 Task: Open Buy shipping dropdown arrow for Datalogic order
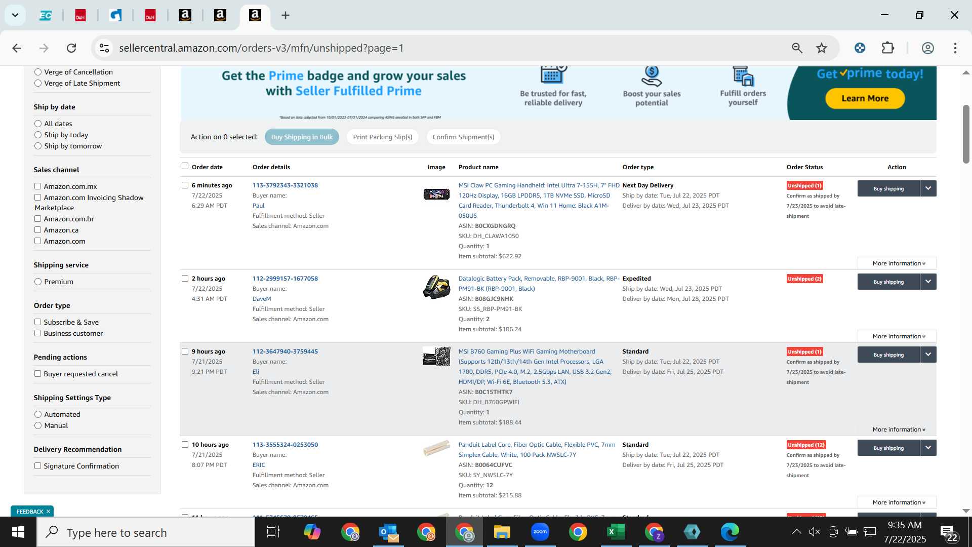(x=928, y=282)
